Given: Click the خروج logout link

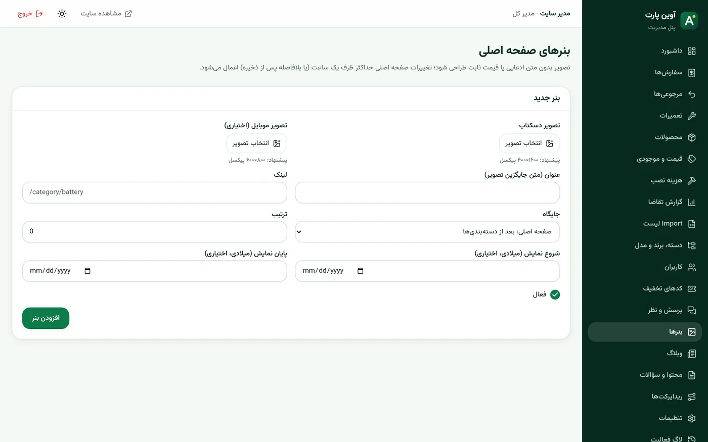Looking at the screenshot, I should pos(30,14).
